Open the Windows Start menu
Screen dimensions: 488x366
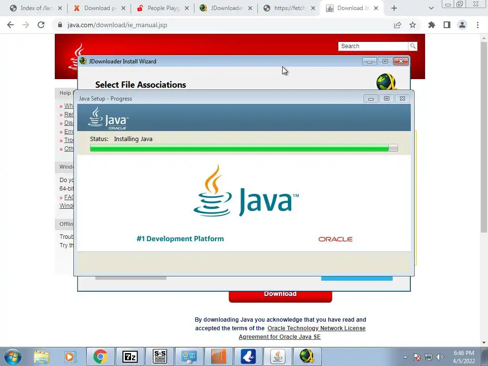[13, 356]
